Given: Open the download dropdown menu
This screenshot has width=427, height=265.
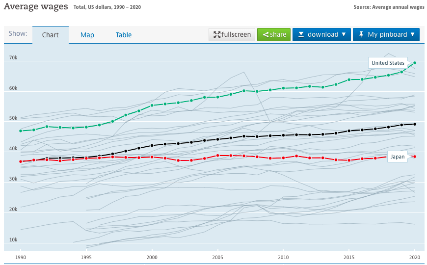Looking at the screenshot, I should tap(321, 34).
